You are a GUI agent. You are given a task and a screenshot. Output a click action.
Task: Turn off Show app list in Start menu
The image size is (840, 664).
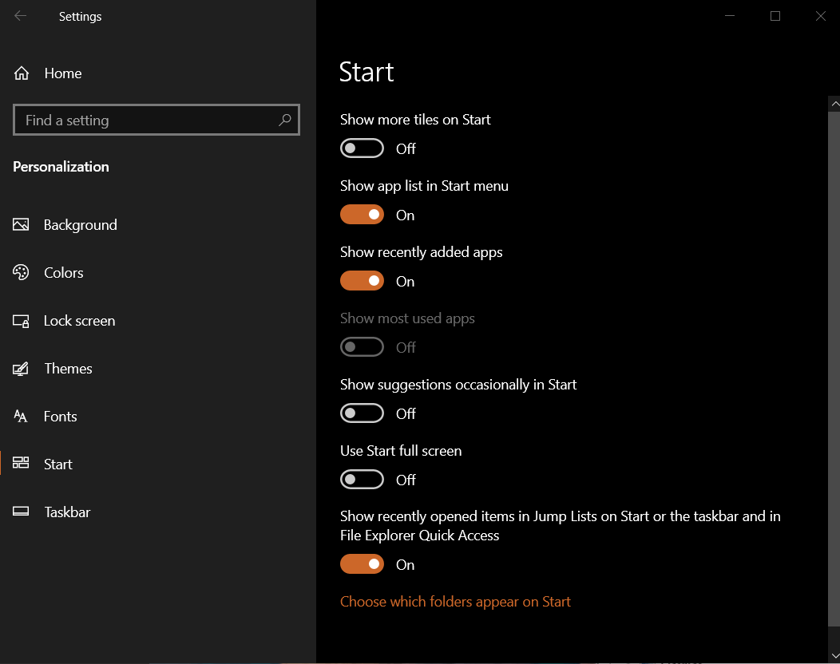[x=363, y=215]
